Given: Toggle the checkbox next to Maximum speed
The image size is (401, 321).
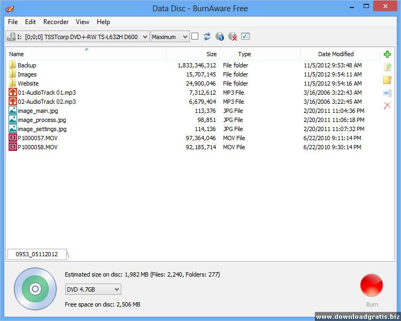Looking at the screenshot, I should [195, 36].
